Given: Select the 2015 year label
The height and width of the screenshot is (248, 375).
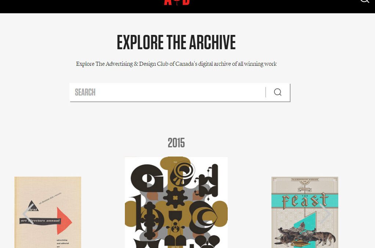Looking at the screenshot, I should [x=176, y=143].
